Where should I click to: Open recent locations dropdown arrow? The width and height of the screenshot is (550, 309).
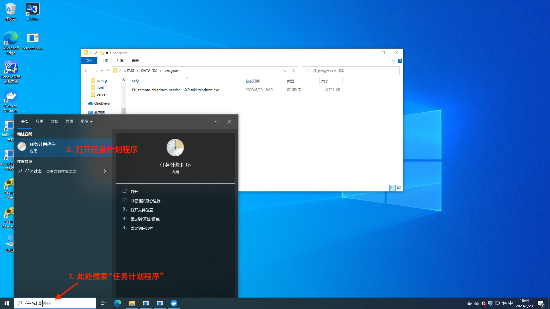(102, 71)
